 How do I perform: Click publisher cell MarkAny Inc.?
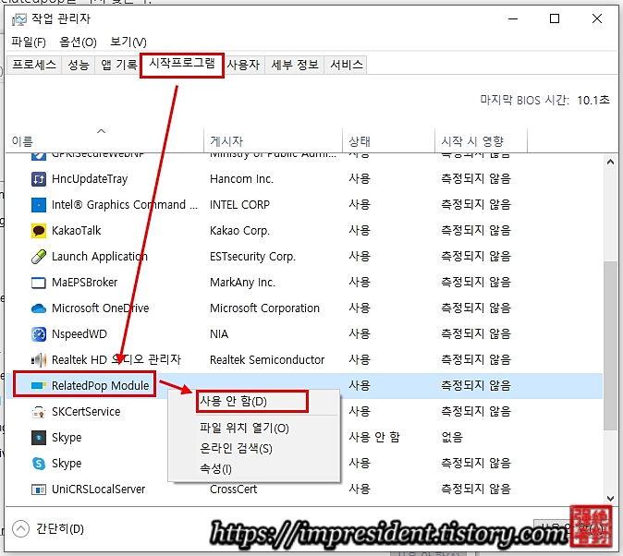coord(242,283)
